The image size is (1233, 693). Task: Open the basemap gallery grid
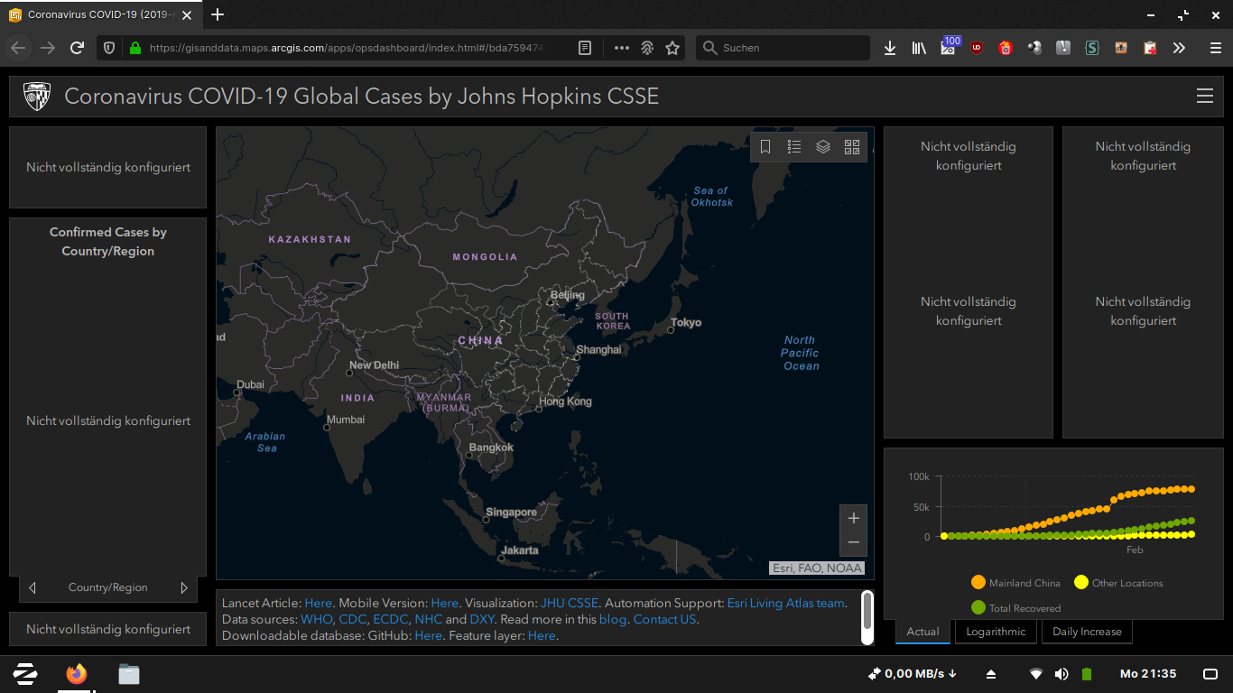tap(852, 147)
